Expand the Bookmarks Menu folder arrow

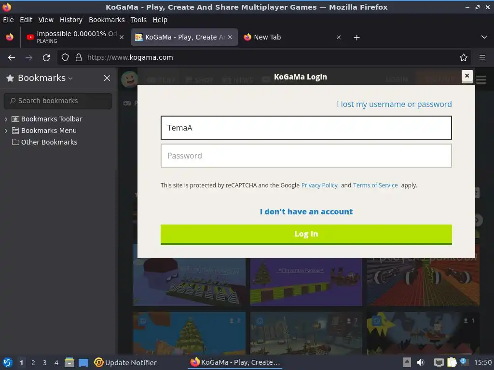pyautogui.click(x=6, y=131)
